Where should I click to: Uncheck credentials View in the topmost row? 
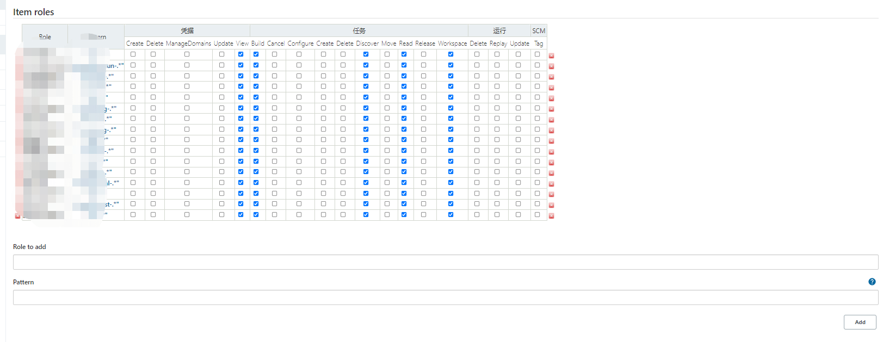point(240,54)
